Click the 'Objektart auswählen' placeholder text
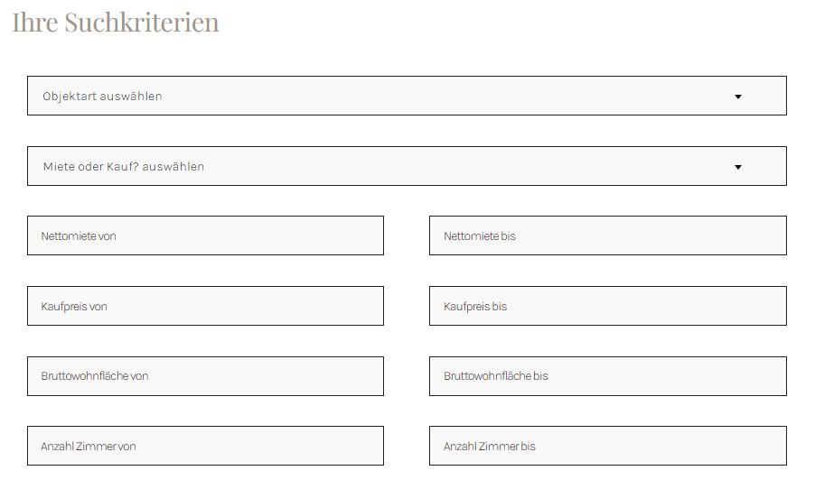 tap(102, 96)
